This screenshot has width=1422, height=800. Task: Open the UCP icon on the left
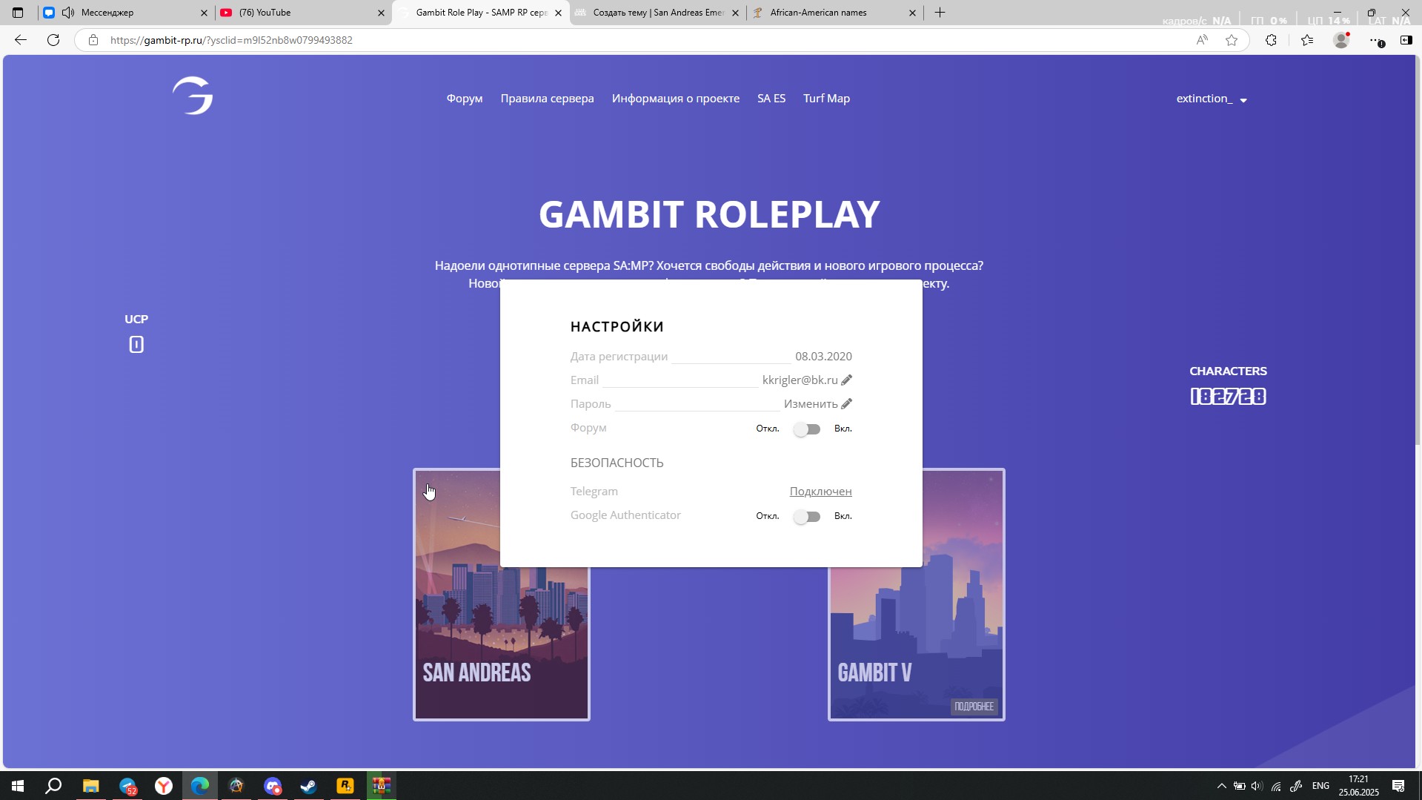point(136,344)
